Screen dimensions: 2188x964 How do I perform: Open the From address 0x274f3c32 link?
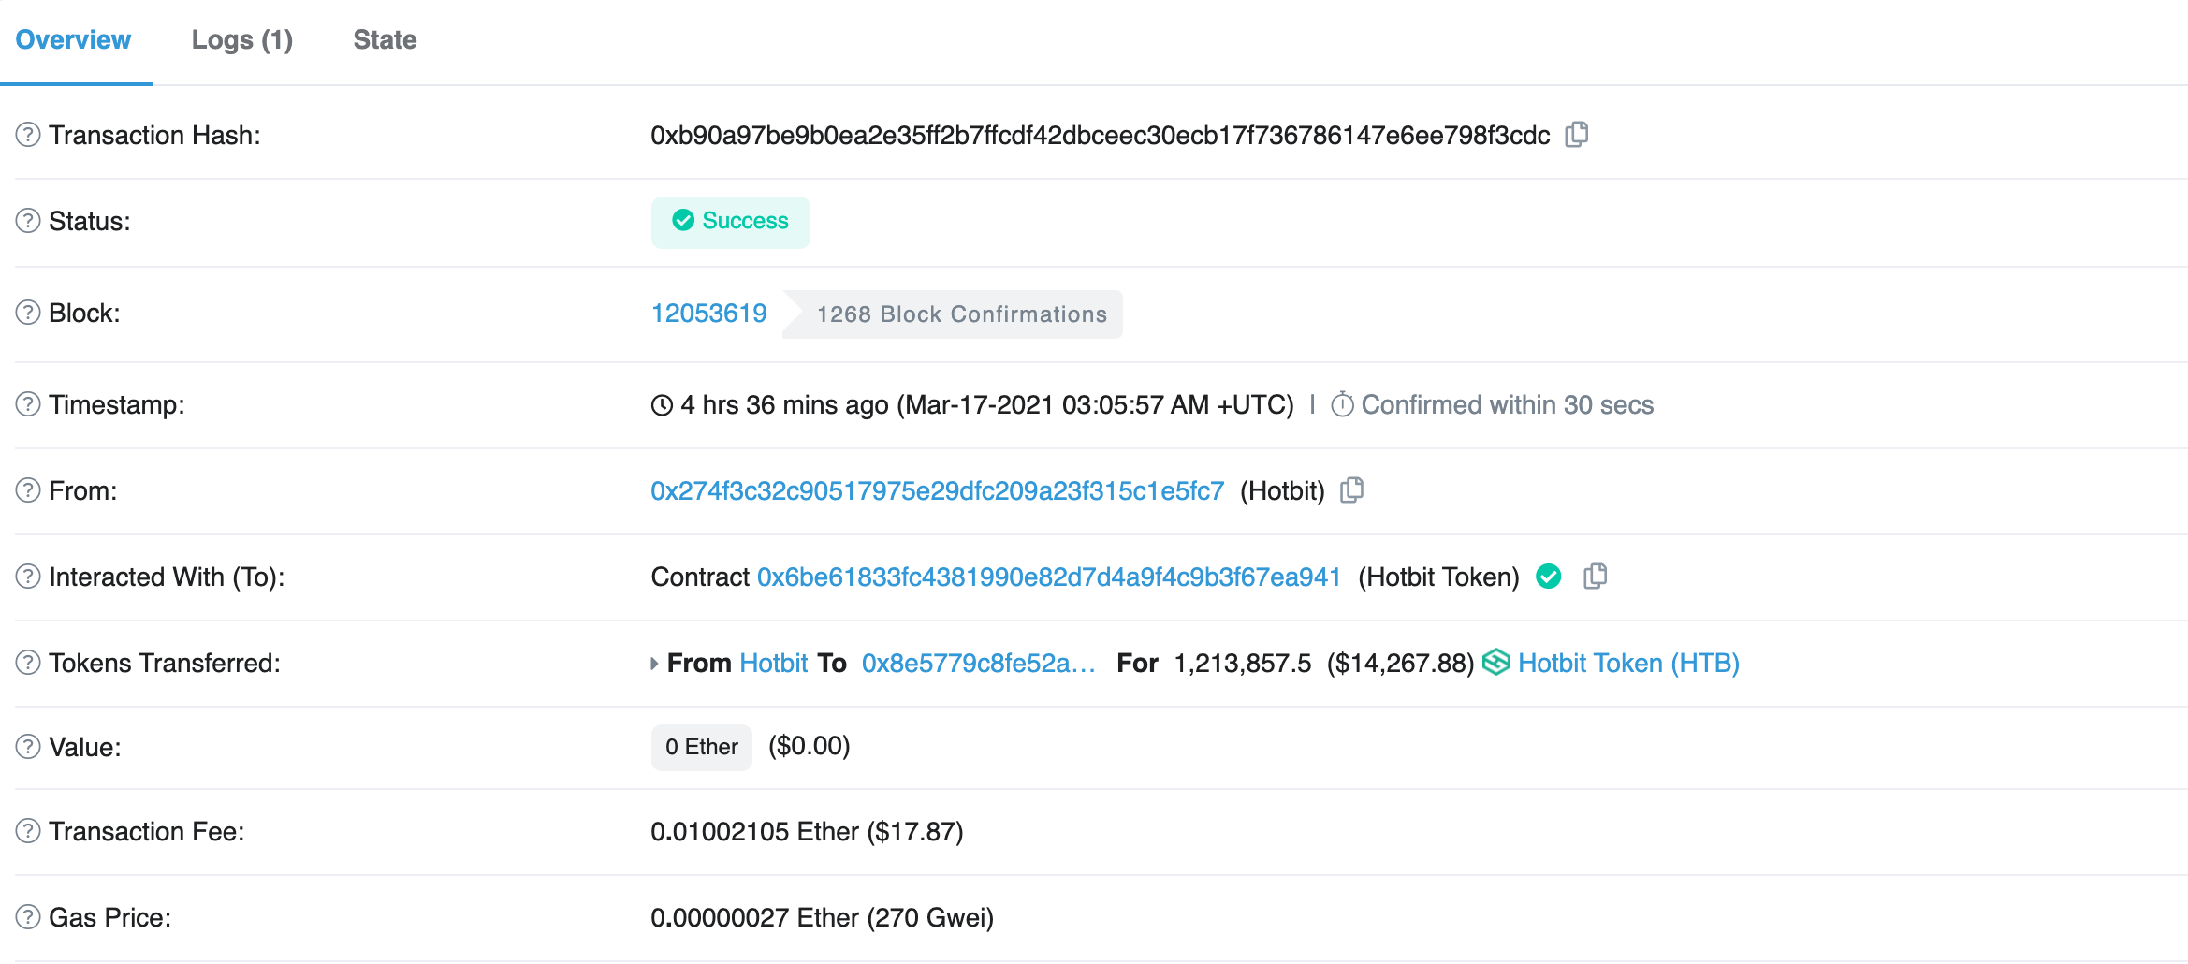(937, 491)
